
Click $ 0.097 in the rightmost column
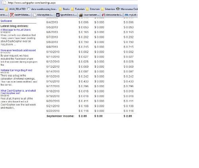click(129, 72)
